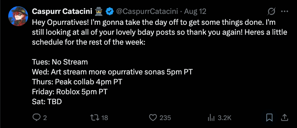Click the reply count of 2

tap(45, 118)
